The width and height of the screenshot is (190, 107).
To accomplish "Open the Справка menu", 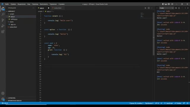I will tap(61, 4).
